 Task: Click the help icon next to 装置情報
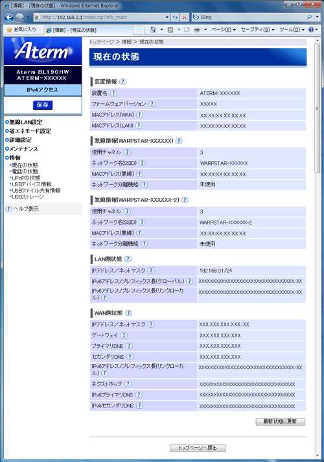pos(123,82)
